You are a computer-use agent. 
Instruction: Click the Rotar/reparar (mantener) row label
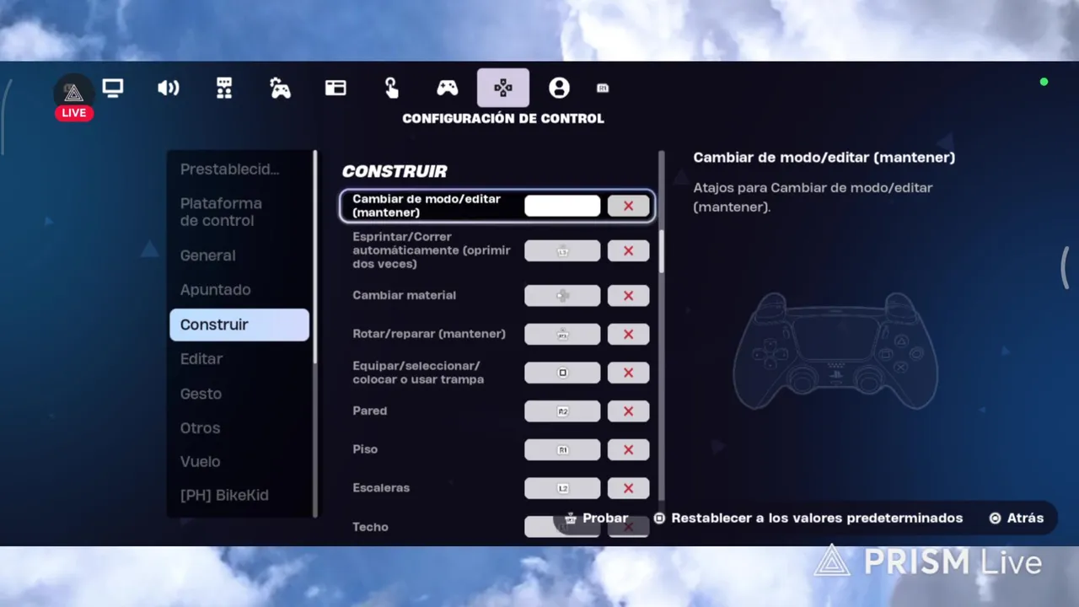(x=429, y=334)
